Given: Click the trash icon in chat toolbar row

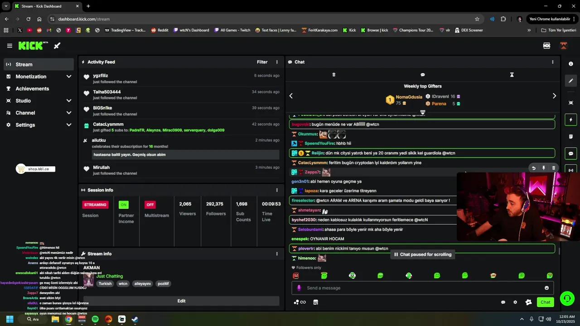Looking at the screenshot, I should pos(334,75).
